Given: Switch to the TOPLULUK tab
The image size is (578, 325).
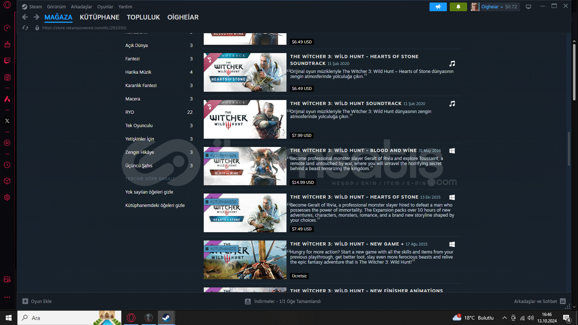Looking at the screenshot, I should click(x=143, y=17).
